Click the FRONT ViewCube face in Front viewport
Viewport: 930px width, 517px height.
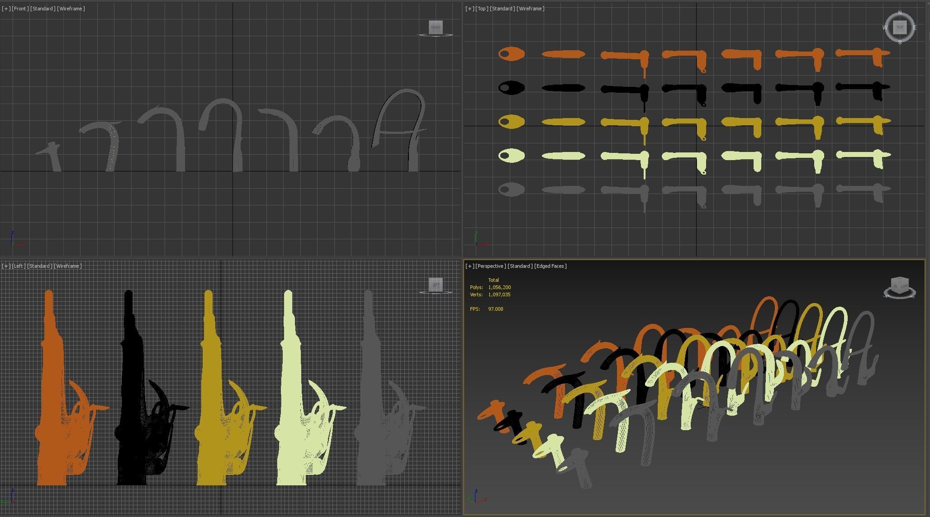(435, 27)
